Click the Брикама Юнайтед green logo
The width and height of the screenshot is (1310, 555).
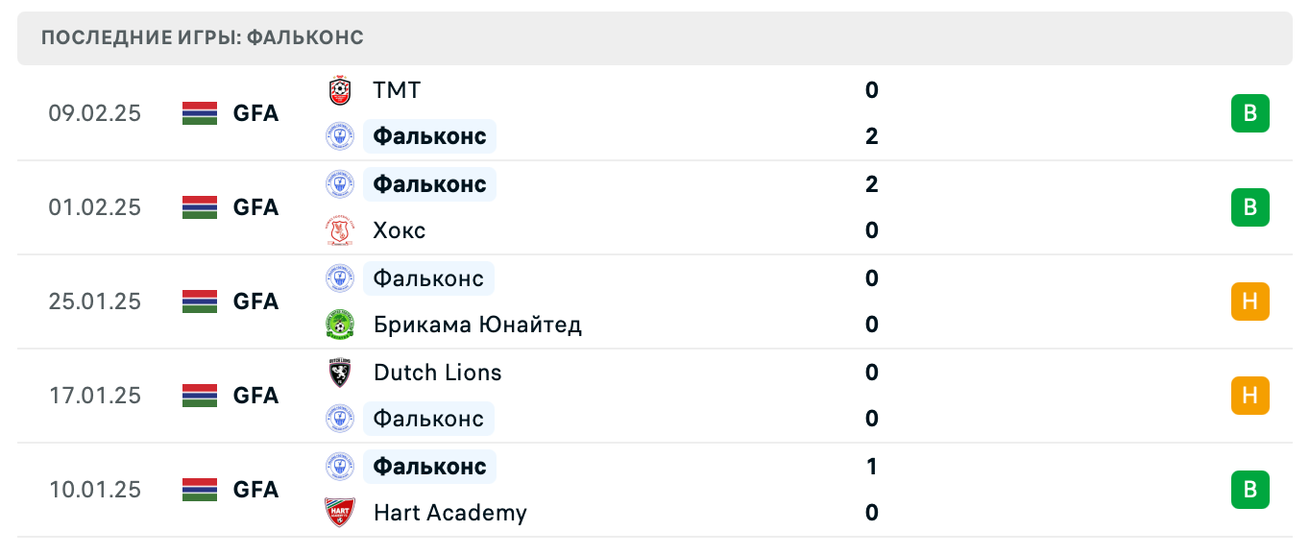pyautogui.click(x=340, y=326)
